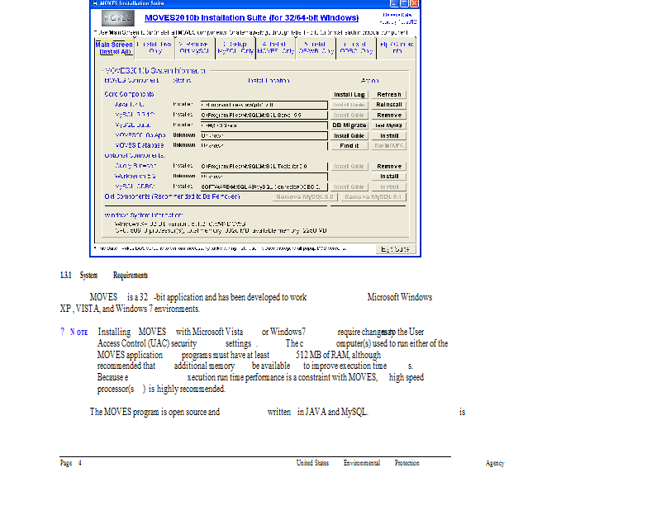This screenshot has height=510, width=661.
Task: Click Install in the Workbench row
Action: coord(389,176)
